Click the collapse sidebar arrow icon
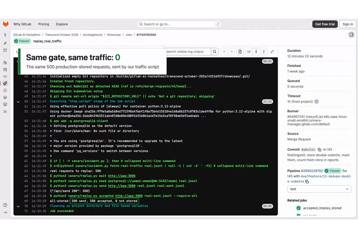 [x=5, y=212]
